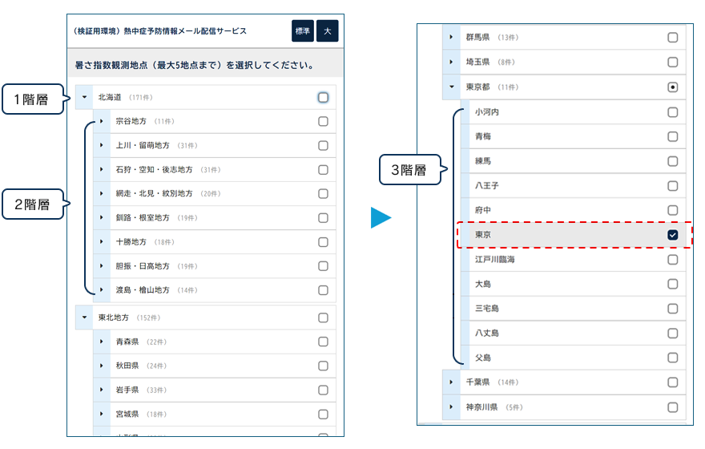Switch text size to 標準
The image size is (705, 449).
pos(302,30)
